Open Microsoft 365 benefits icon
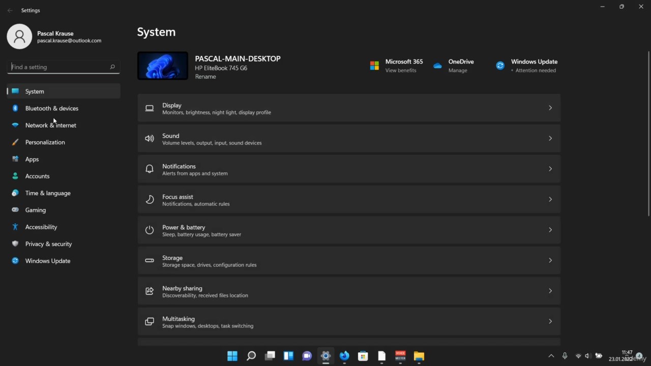651x366 pixels. (x=374, y=66)
